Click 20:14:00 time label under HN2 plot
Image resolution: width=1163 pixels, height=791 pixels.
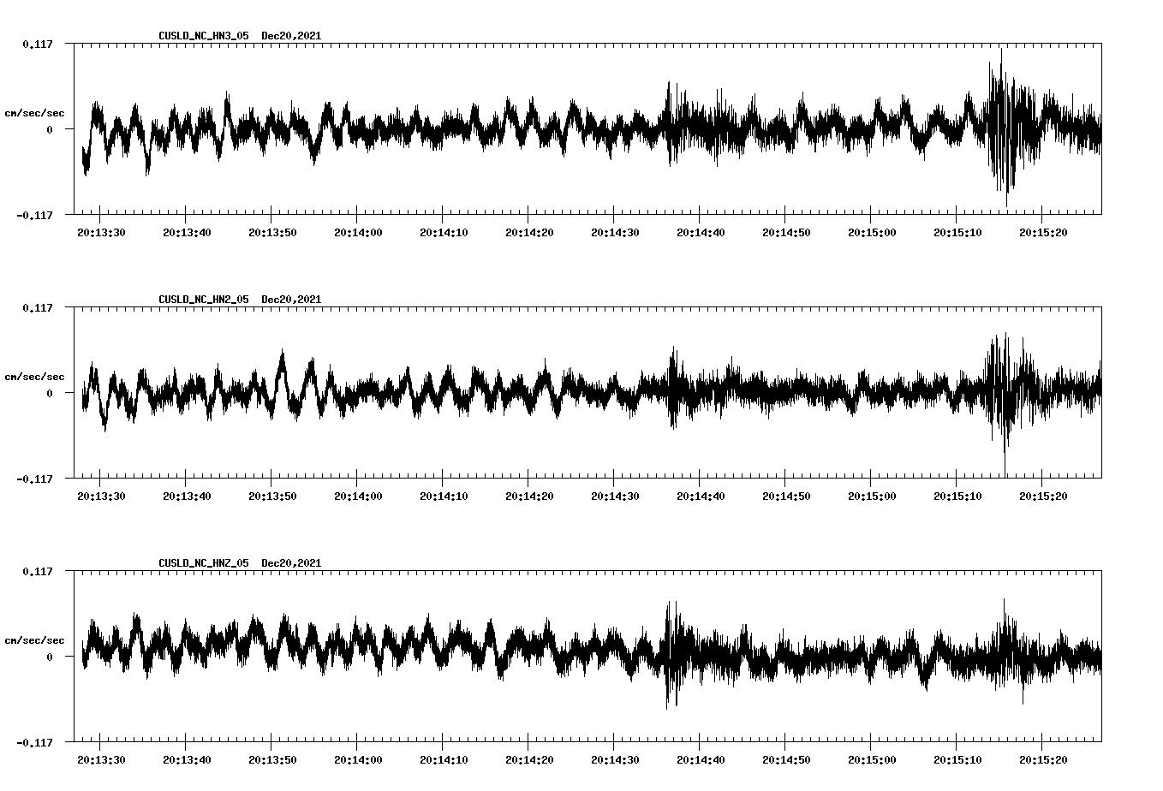coord(358,496)
